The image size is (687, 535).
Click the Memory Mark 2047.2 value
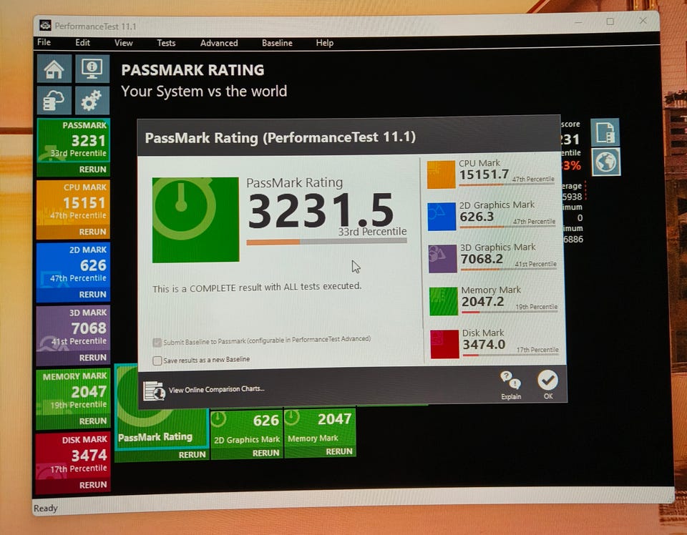click(x=483, y=302)
